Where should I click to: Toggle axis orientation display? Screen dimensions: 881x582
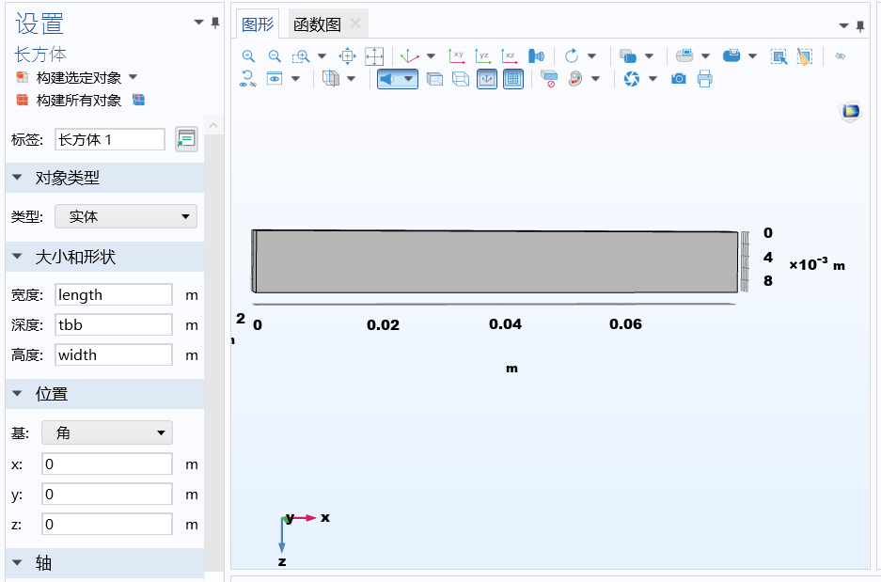487,79
